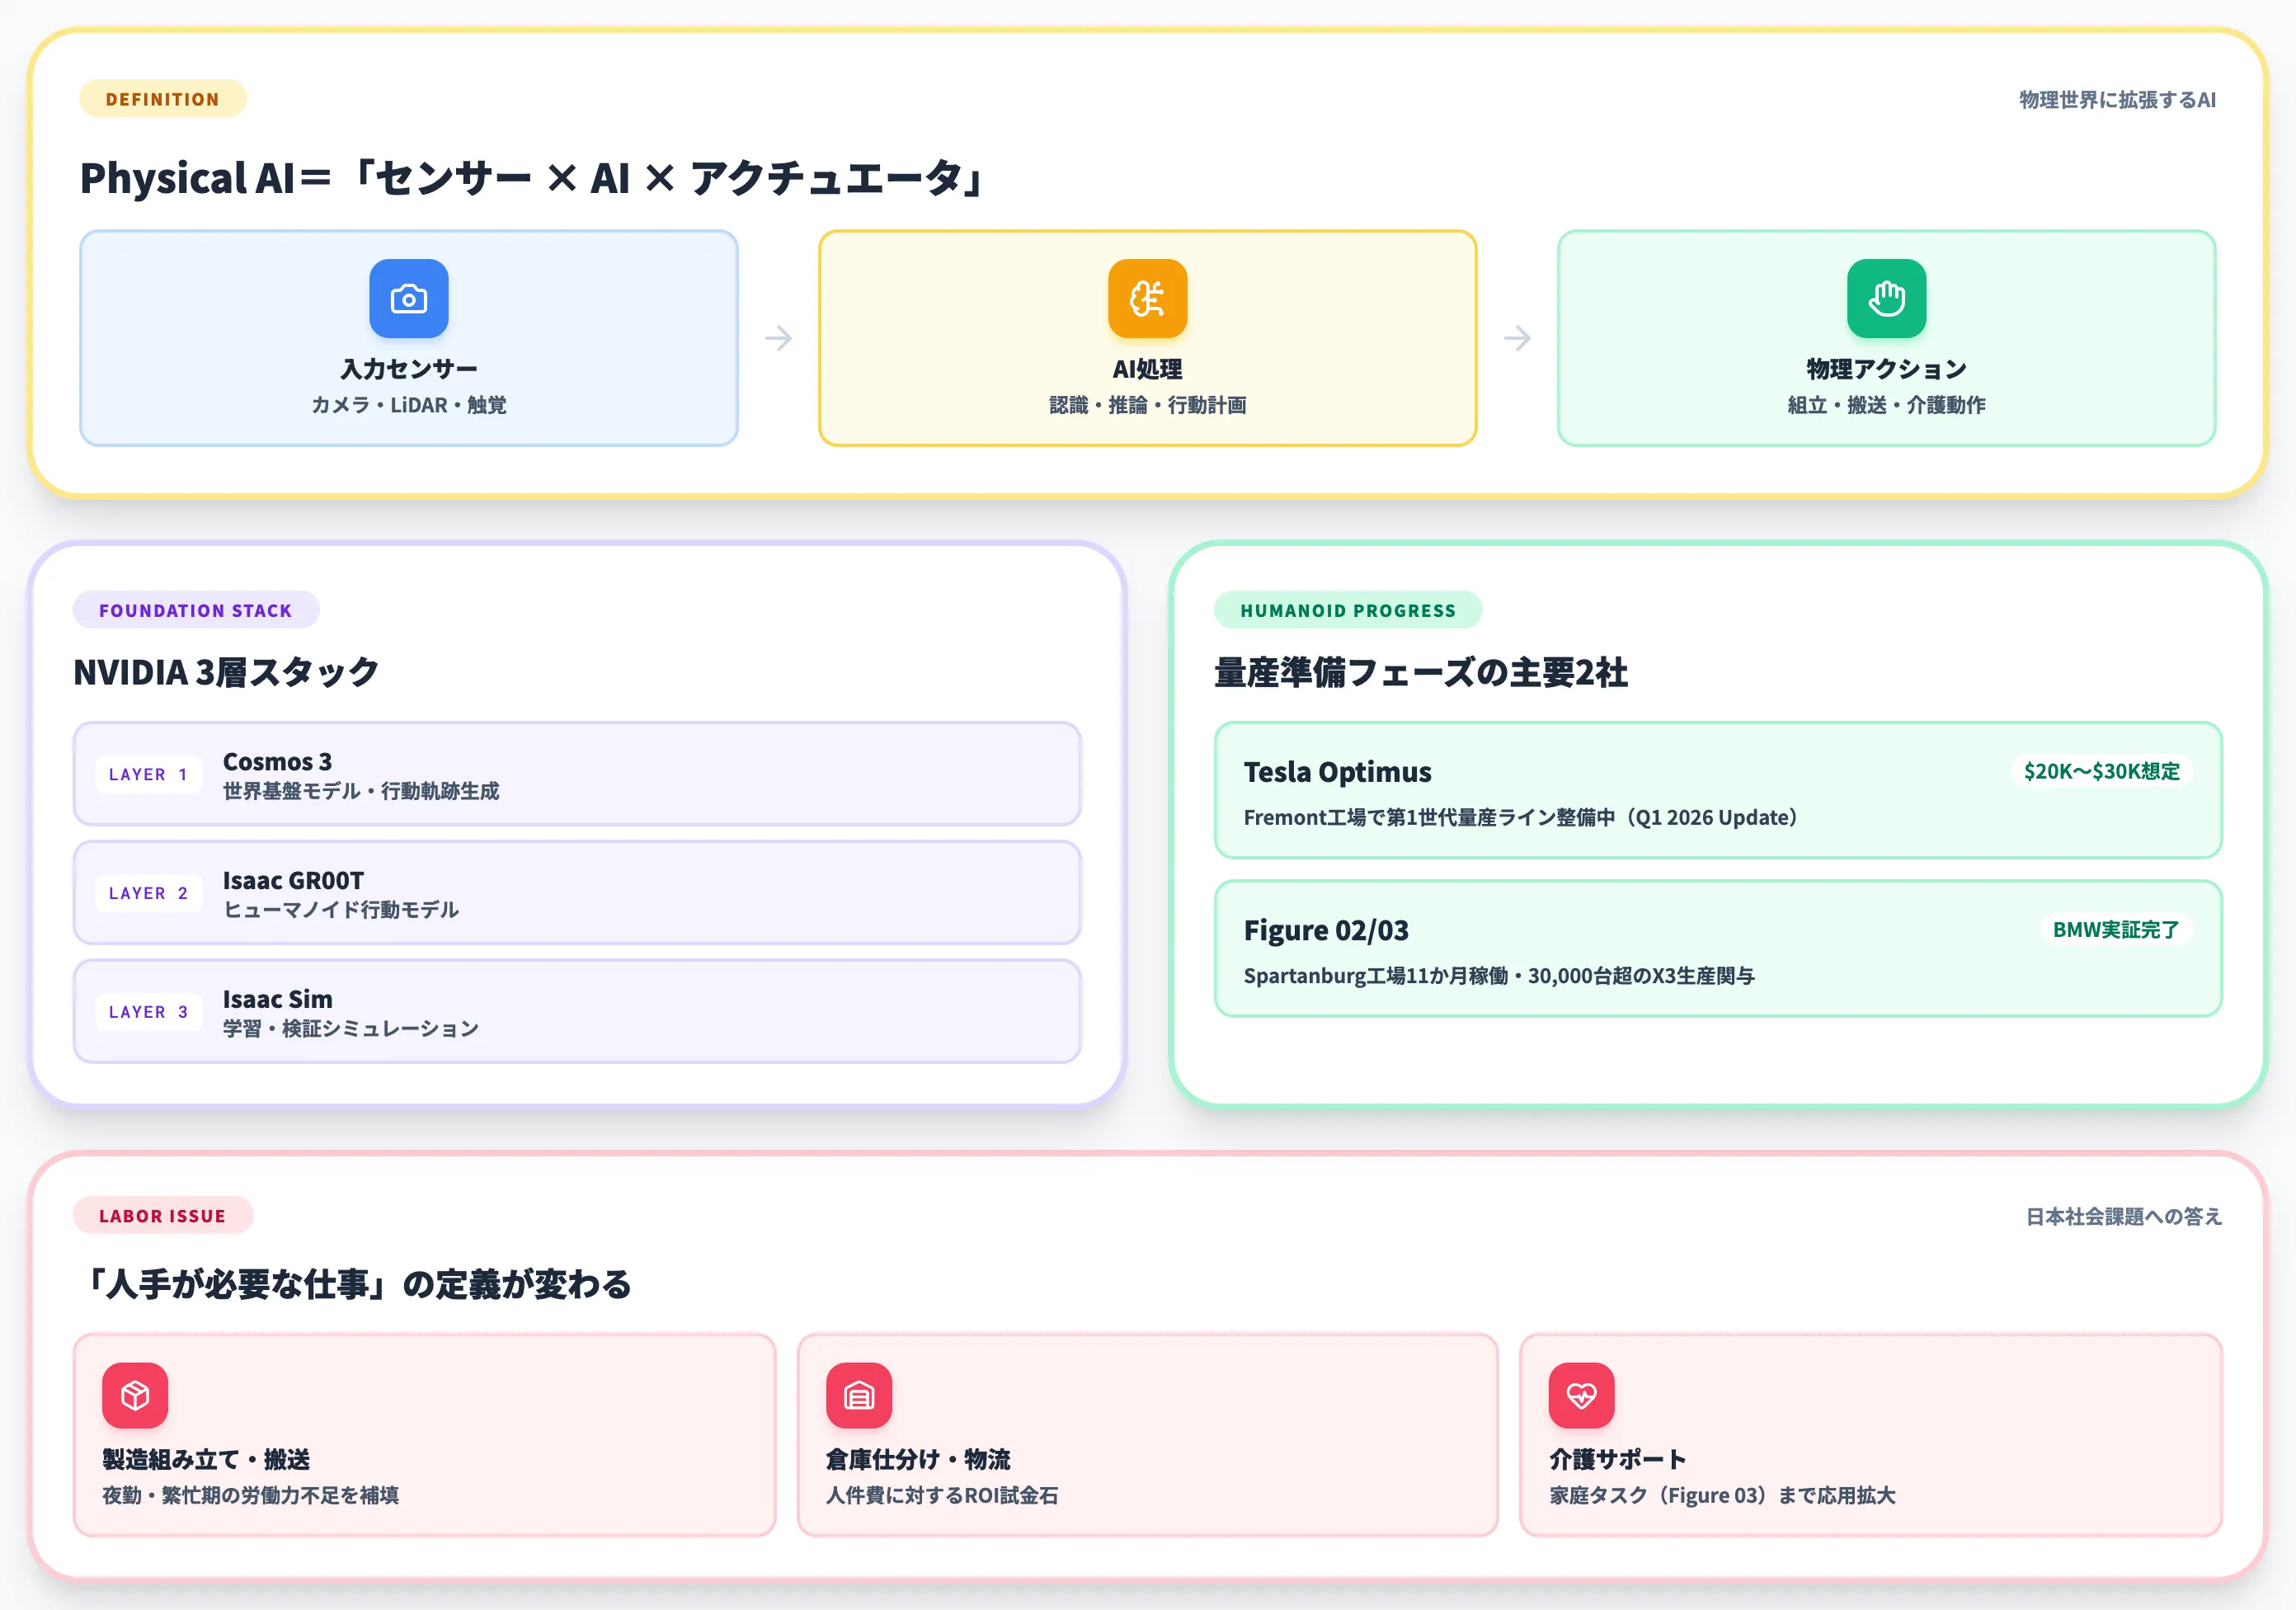Image resolution: width=2296 pixels, height=1610 pixels.
Task: Click the green hand action icon
Action: pyautogui.click(x=1886, y=298)
